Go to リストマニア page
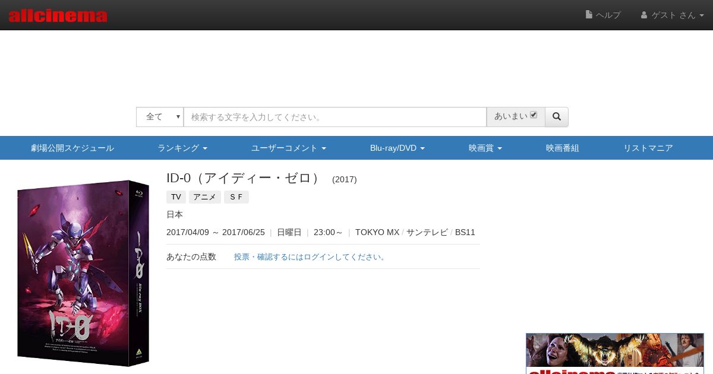This screenshot has width=713, height=374. click(648, 148)
